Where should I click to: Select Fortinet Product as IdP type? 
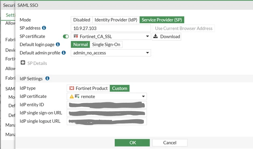coord(89,88)
